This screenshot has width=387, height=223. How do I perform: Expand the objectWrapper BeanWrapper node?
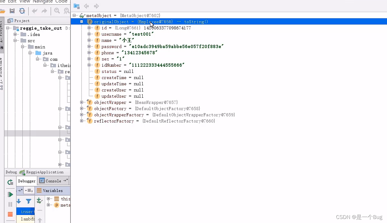(x=81, y=102)
